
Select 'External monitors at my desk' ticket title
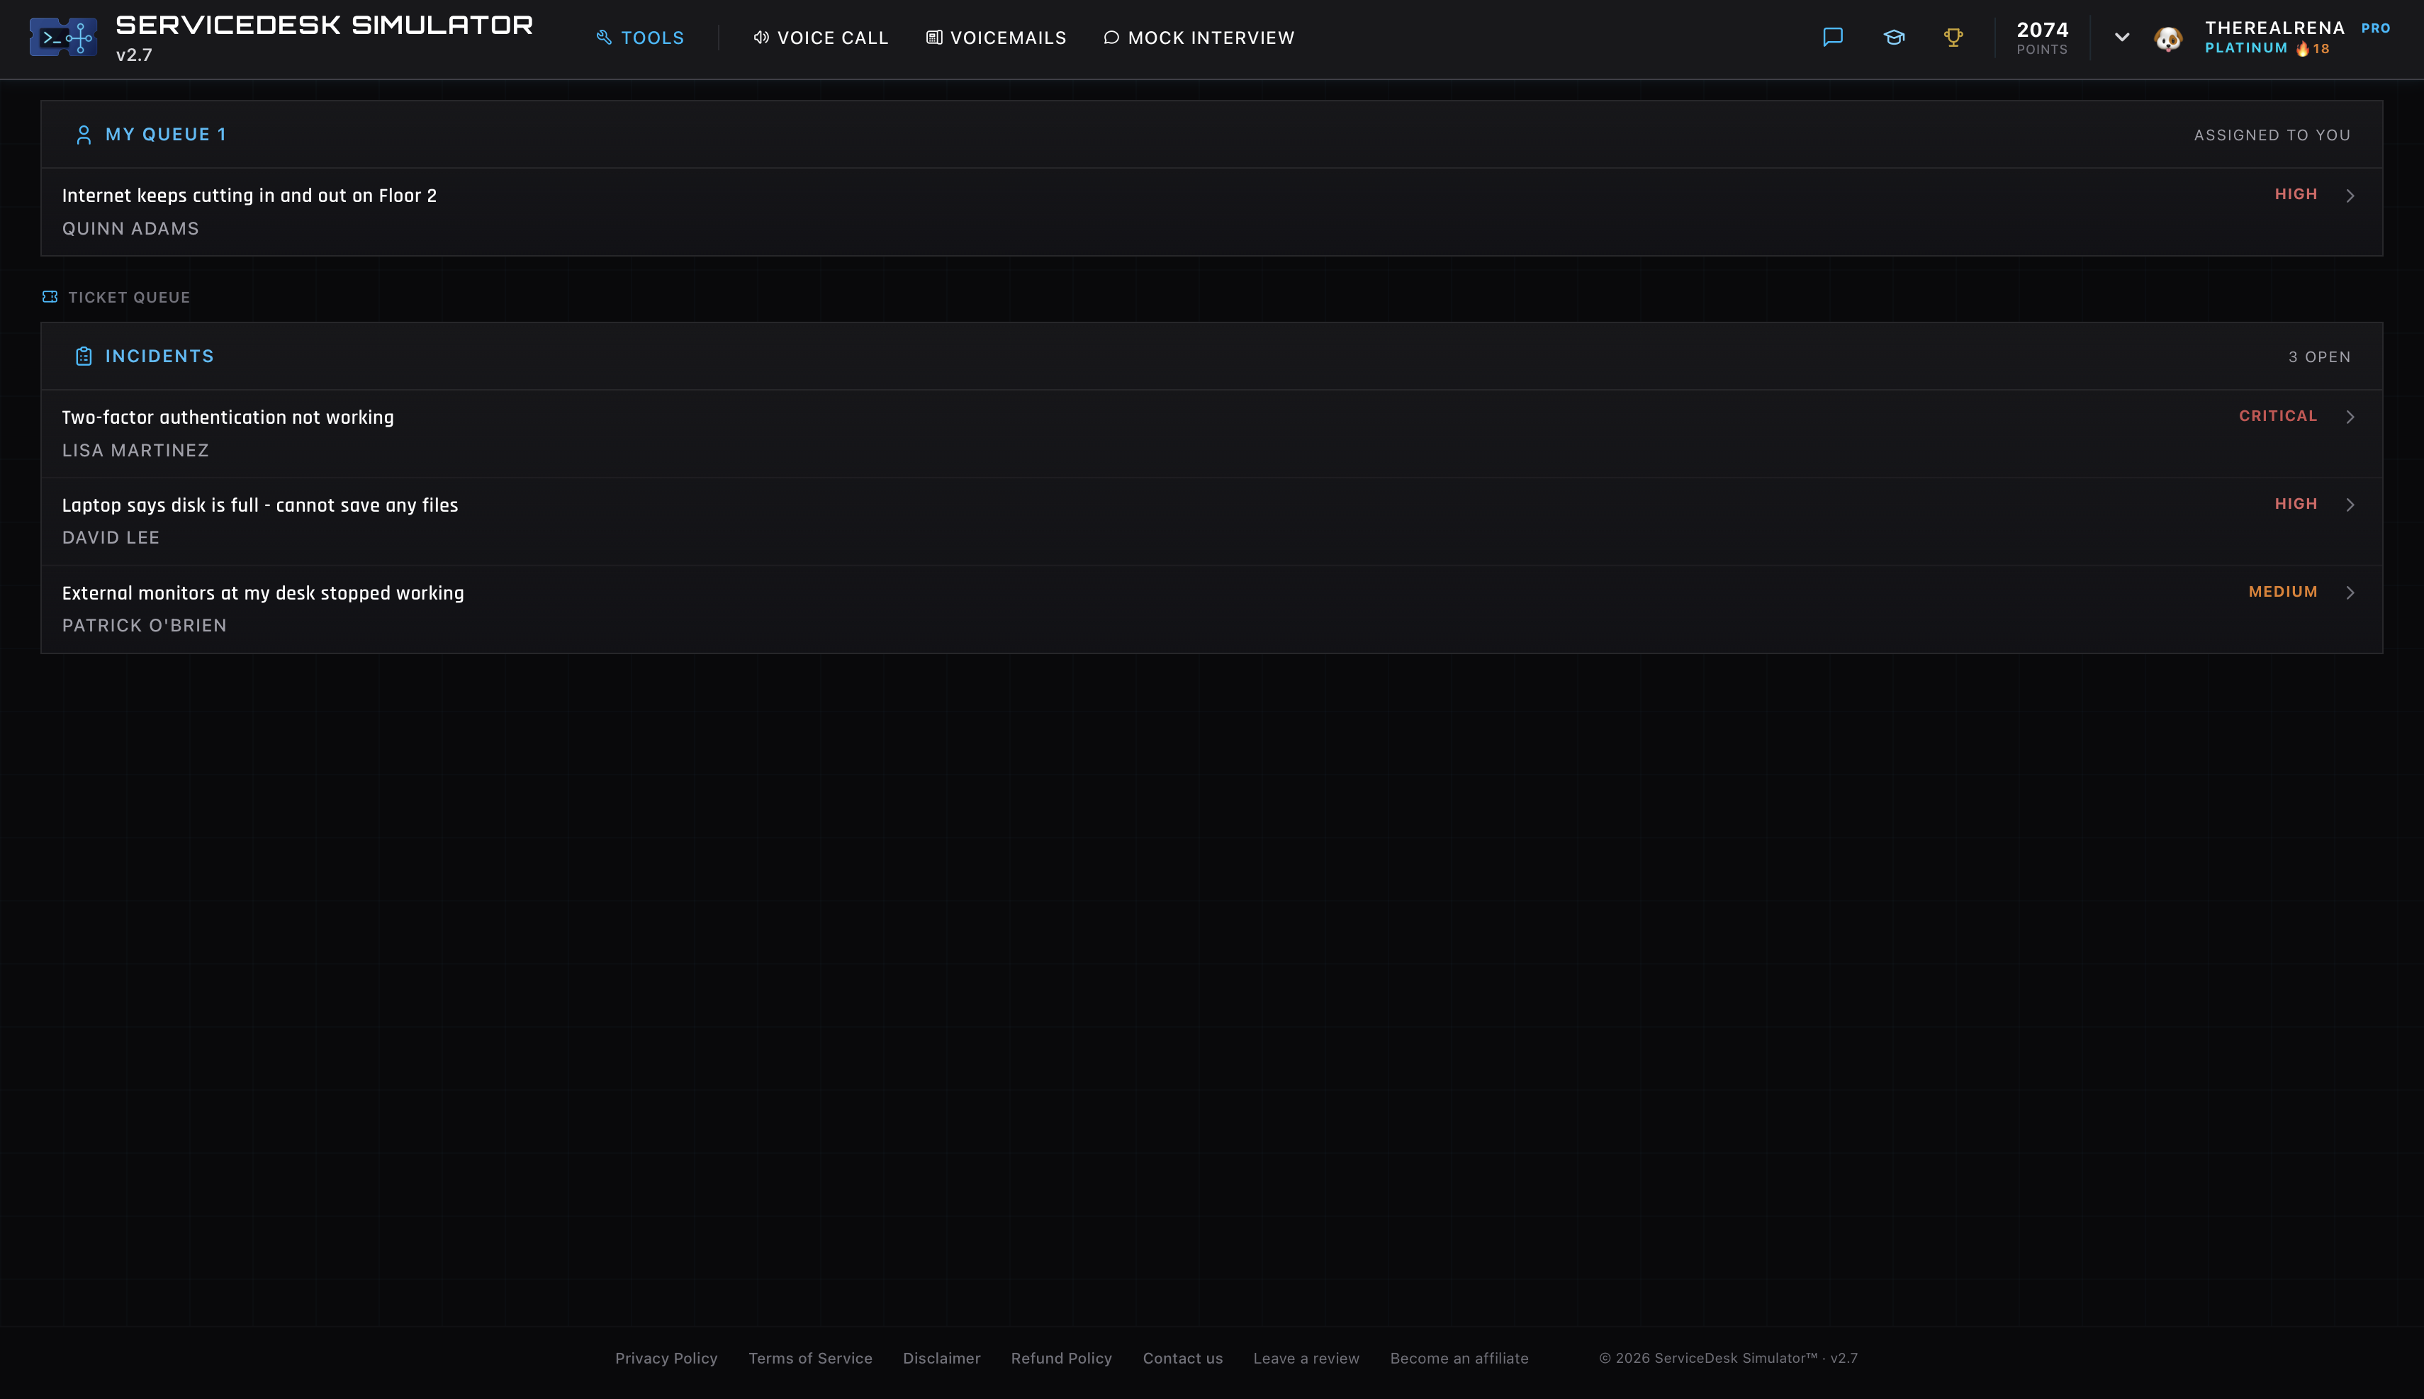(x=262, y=593)
